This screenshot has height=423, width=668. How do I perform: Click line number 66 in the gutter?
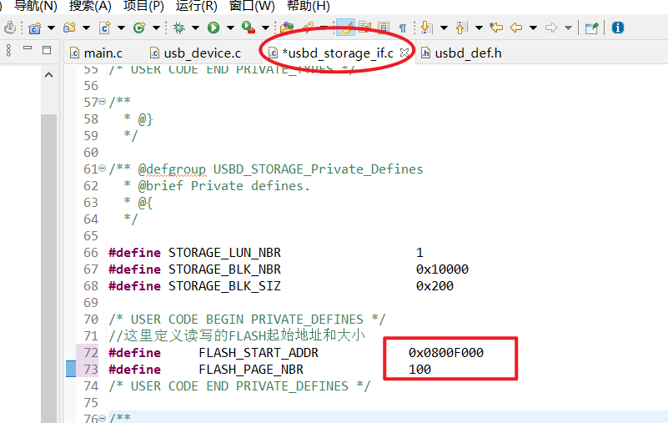(91, 253)
